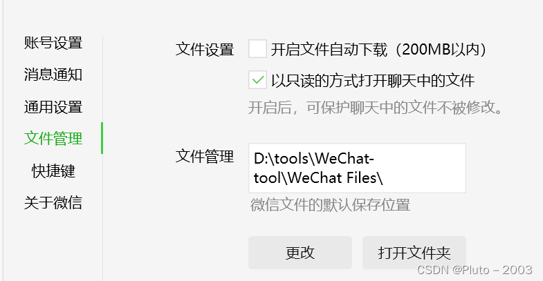Click the 更改 button
Screen dimensions: 543x281
tap(300, 253)
